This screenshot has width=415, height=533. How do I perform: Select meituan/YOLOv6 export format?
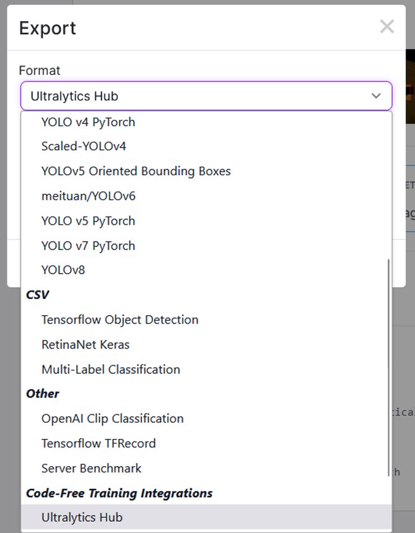pos(88,196)
